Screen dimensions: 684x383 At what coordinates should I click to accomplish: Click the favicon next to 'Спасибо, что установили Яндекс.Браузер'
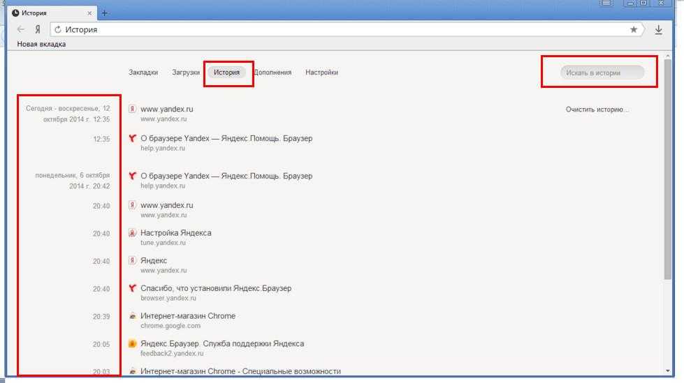[132, 288]
